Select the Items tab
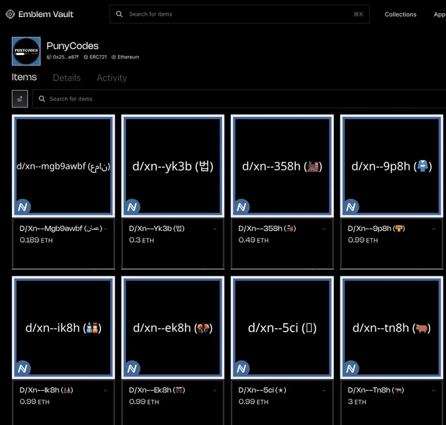This screenshot has width=446, height=425. pyautogui.click(x=24, y=77)
